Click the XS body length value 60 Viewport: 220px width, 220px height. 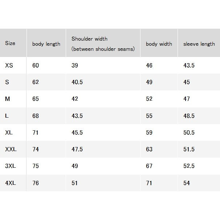(x=36, y=65)
